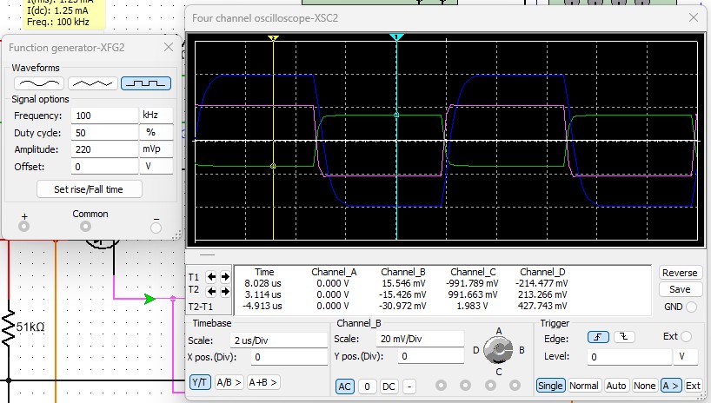Click the green arrow probe on the schematic
This screenshot has height=403, width=711.
click(x=150, y=299)
